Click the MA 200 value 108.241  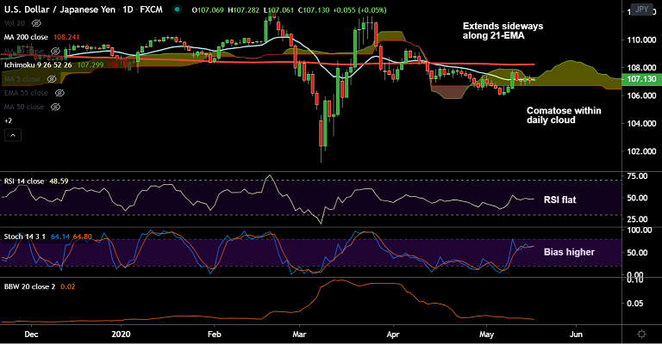click(66, 37)
